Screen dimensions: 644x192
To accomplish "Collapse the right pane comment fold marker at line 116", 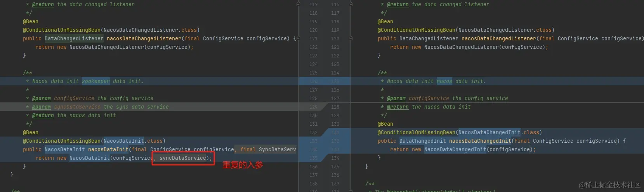I will pyautogui.click(x=351, y=4).
